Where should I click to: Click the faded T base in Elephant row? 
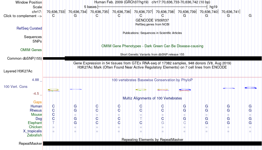tap(54, 123)
